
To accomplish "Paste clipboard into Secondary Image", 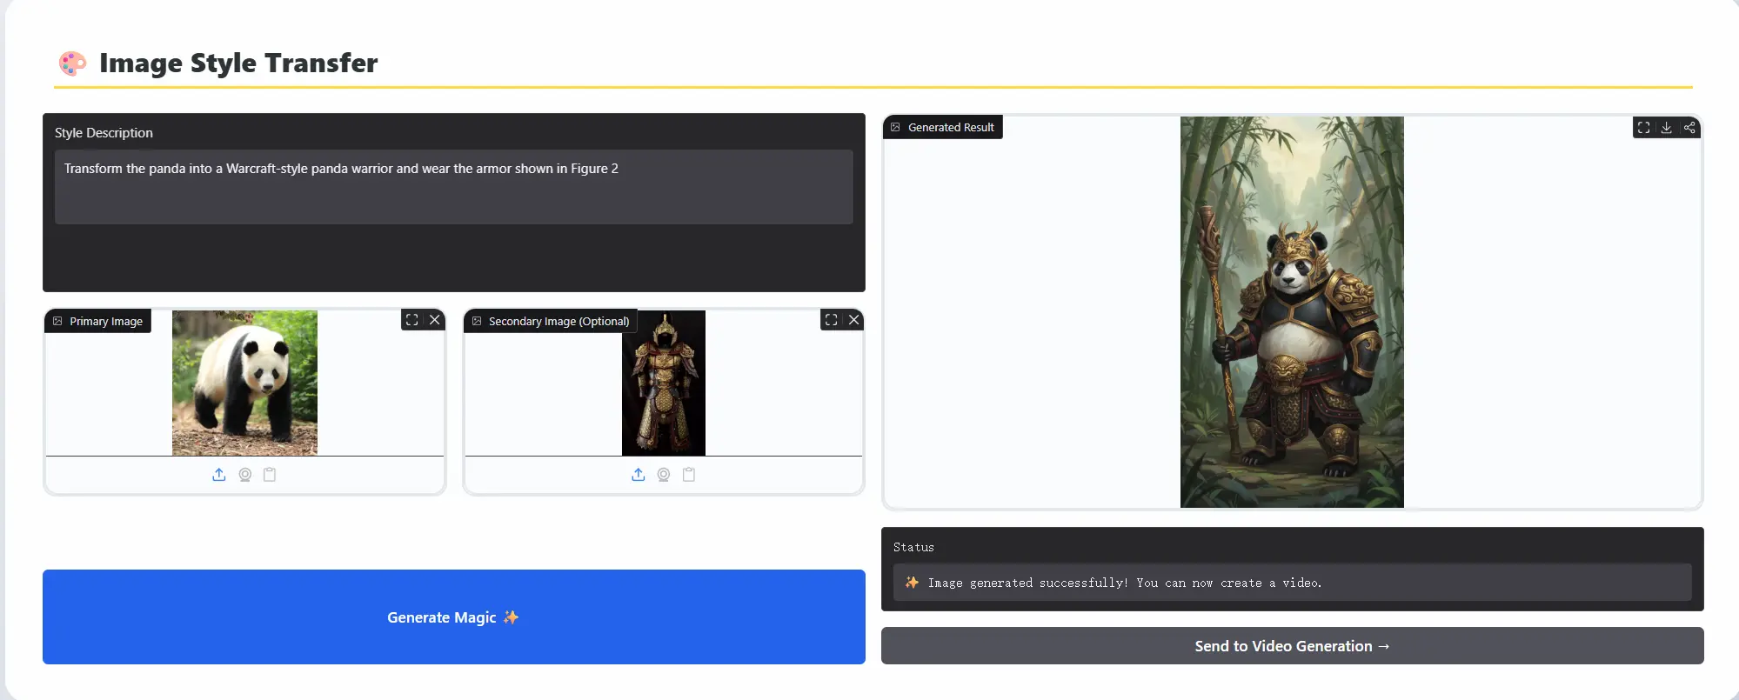I will point(689,475).
